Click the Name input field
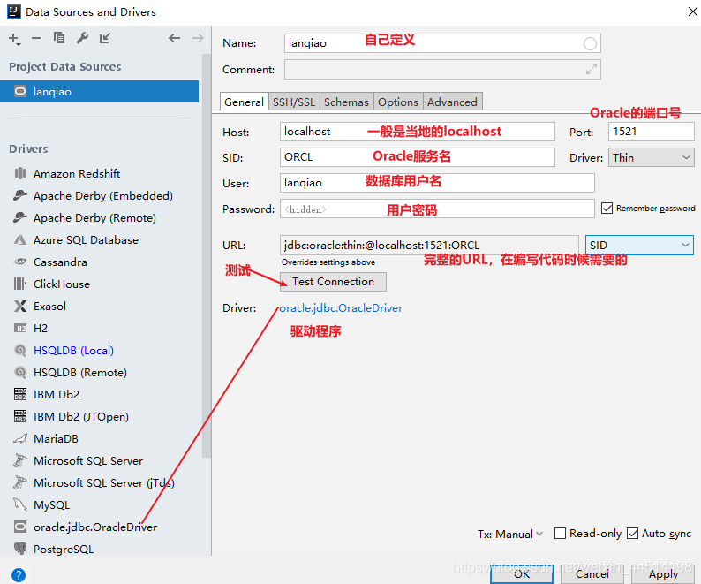Viewport: 701px width, 584px height. [442, 43]
